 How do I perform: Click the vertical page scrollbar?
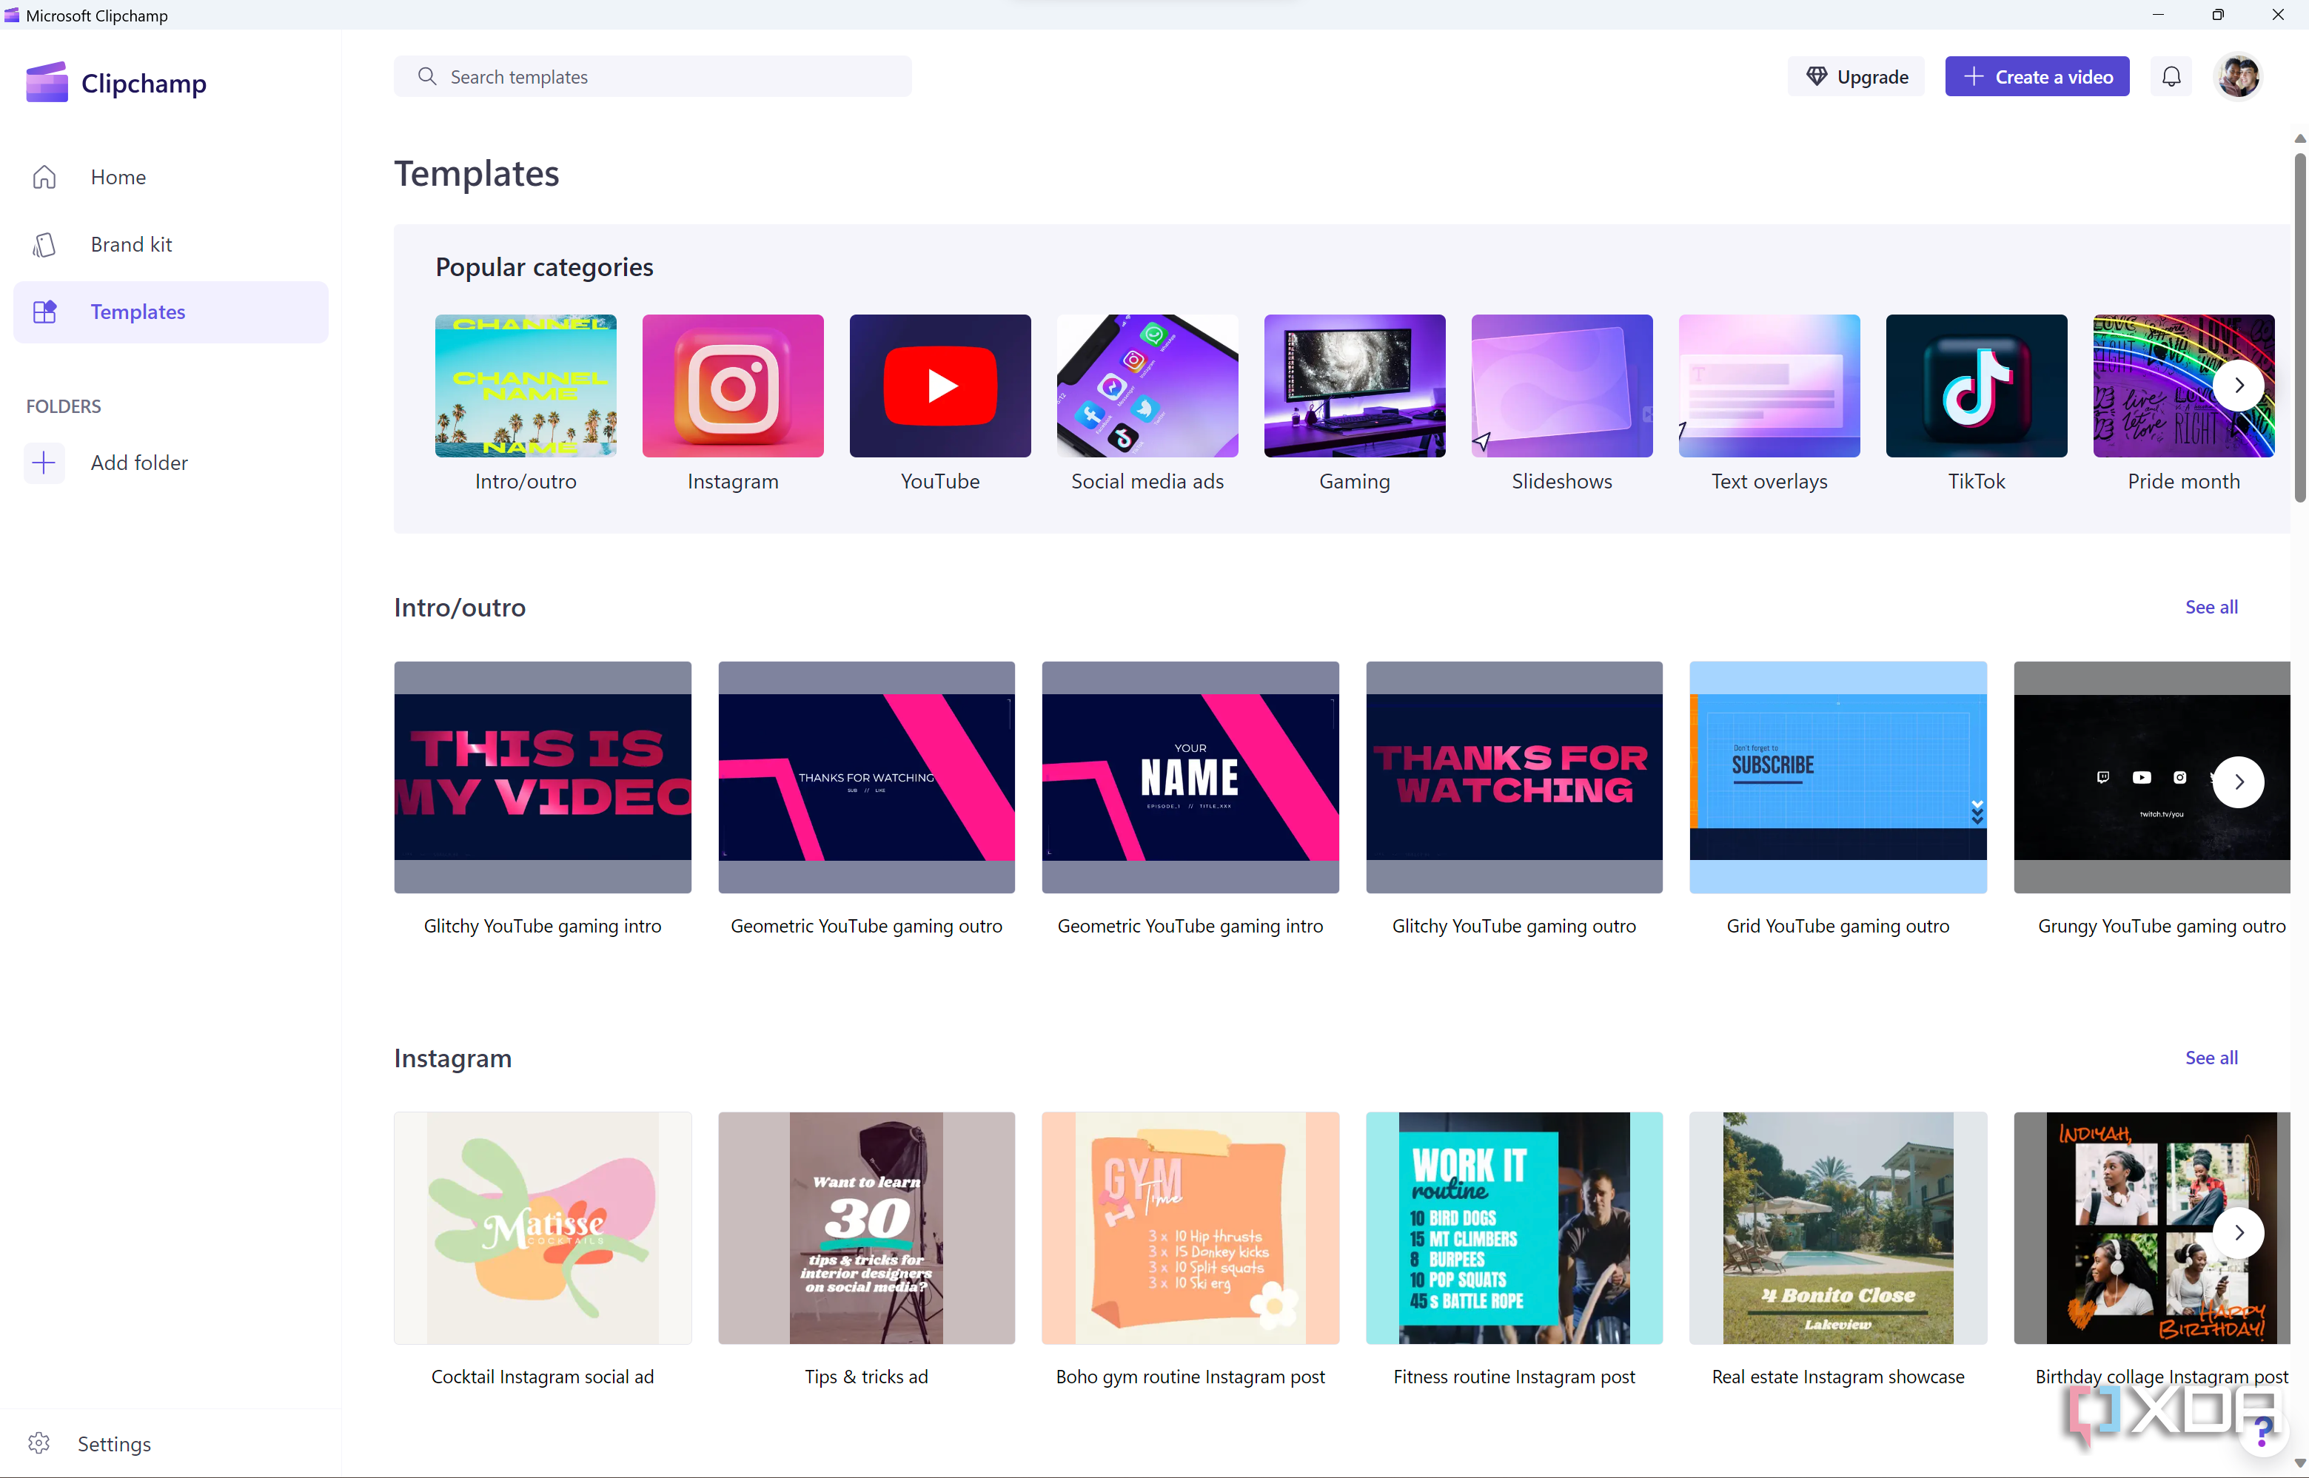pos(2299,326)
